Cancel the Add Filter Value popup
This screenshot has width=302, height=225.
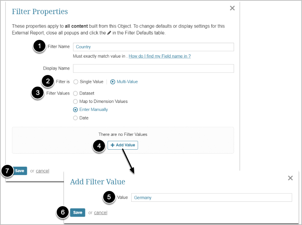point(101,213)
